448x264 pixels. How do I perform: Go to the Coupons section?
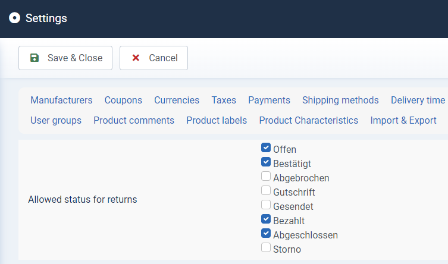click(x=123, y=100)
